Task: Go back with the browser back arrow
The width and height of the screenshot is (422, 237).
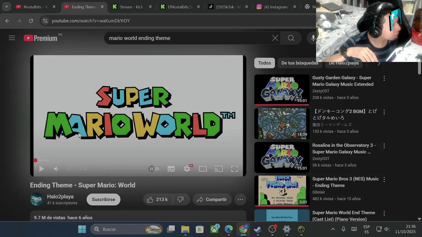Action: point(7,21)
